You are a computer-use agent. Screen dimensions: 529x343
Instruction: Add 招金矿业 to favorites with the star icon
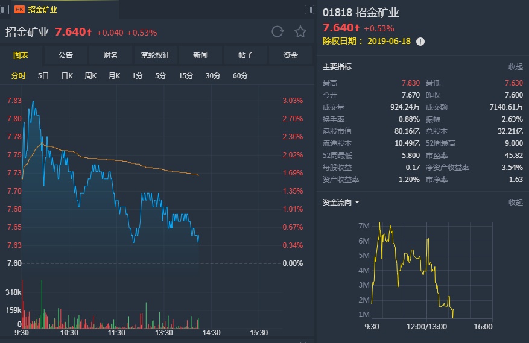[300, 32]
